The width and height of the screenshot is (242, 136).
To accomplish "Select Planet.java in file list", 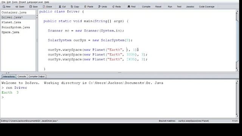I will (18, 22).
